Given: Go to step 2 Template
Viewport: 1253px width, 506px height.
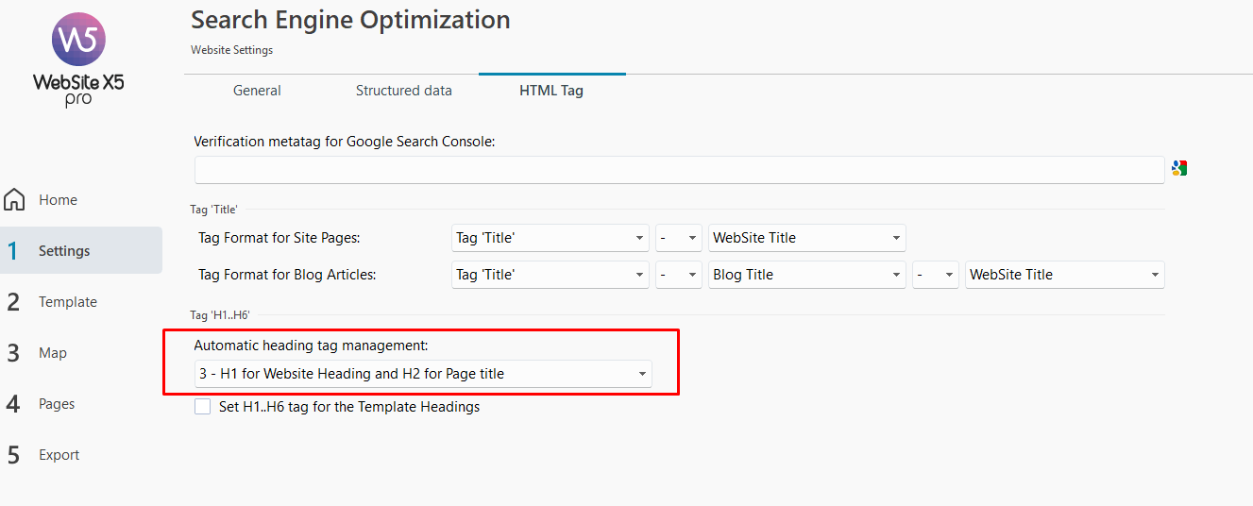Looking at the screenshot, I should (x=81, y=301).
